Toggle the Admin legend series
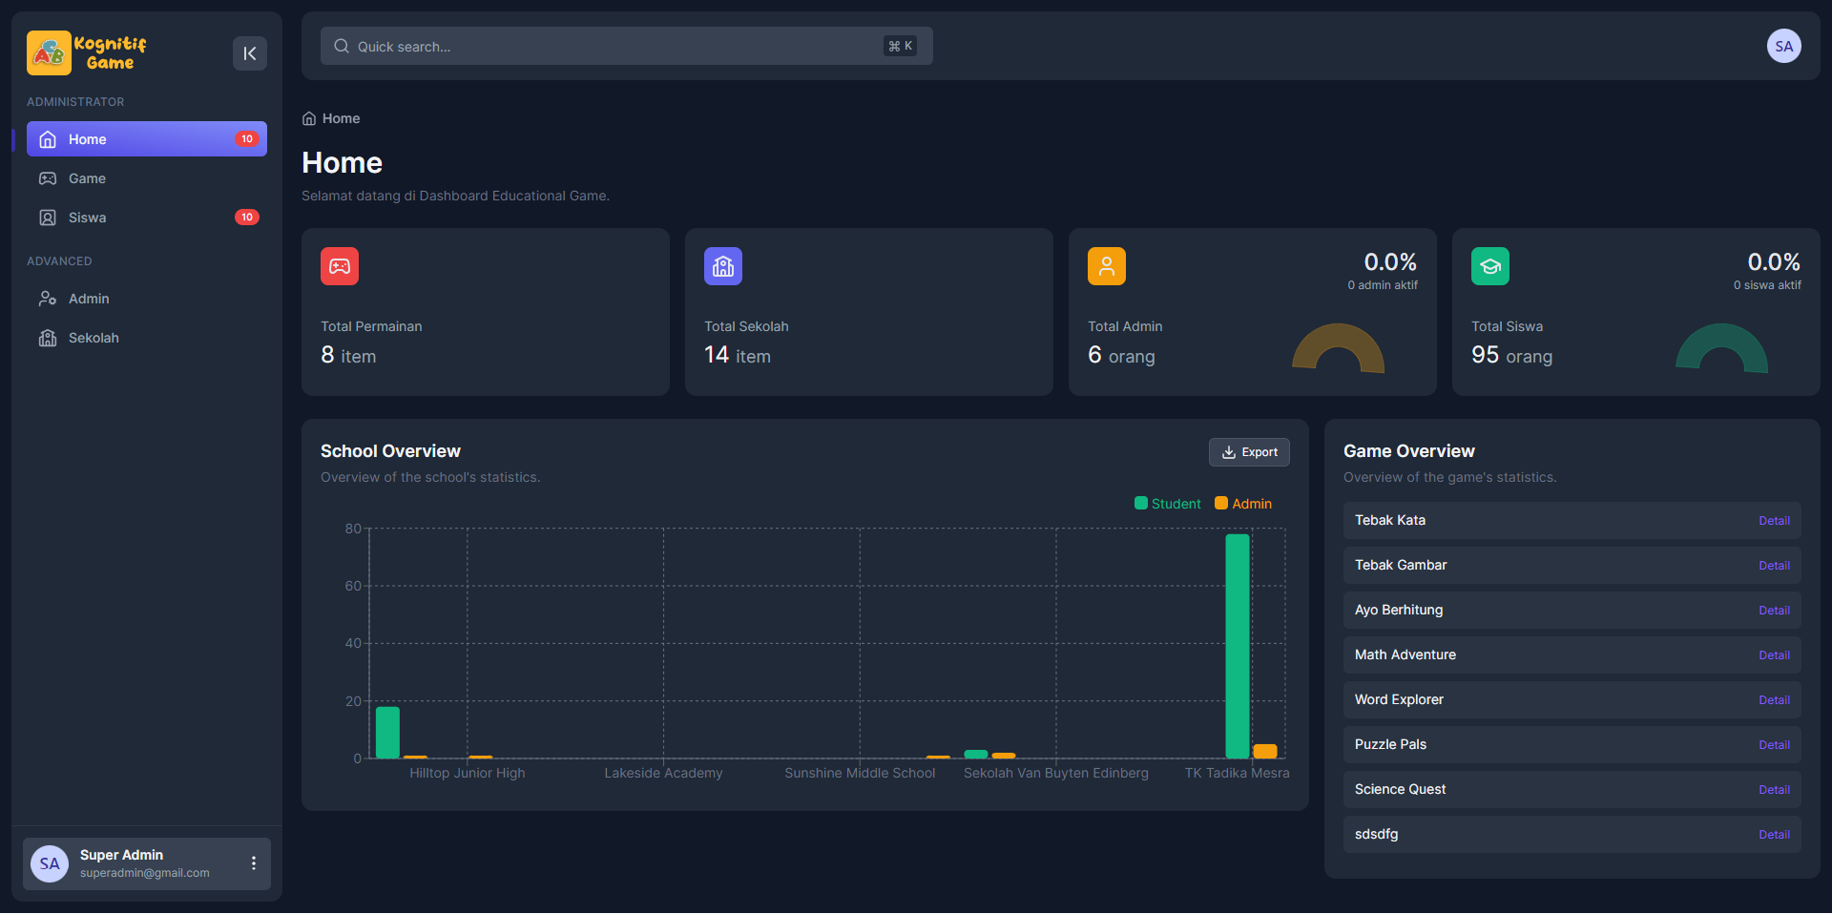The width and height of the screenshot is (1832, 914). (x=1242, y=504)
